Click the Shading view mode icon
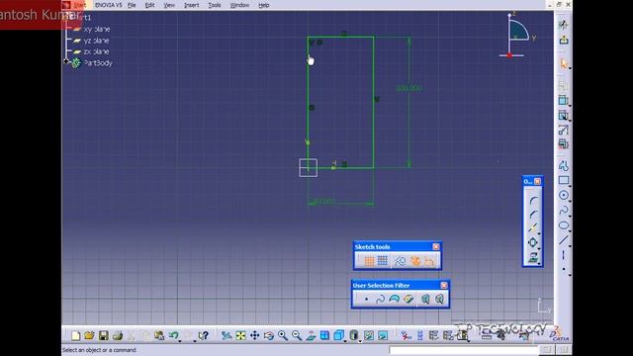This screenshot has width=633, height=356. coord(354,336)
